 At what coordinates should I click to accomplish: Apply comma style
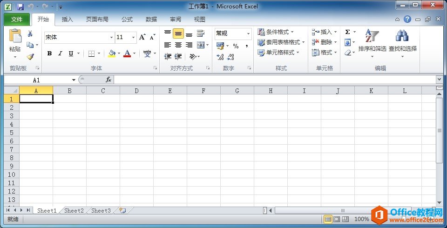[247, 46]
